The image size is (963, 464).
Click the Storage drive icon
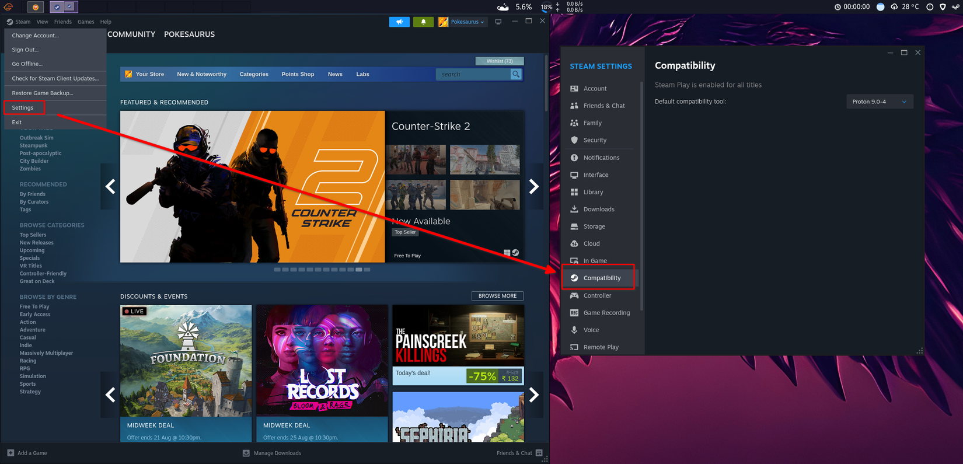point(574,226)
